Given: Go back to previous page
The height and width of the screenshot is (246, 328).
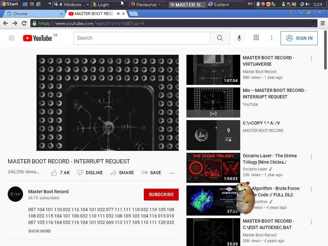Looking at the screenshot, I should [6, 23].
